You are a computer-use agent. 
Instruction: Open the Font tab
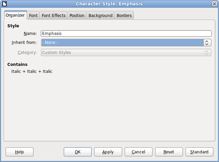[33, 16]
